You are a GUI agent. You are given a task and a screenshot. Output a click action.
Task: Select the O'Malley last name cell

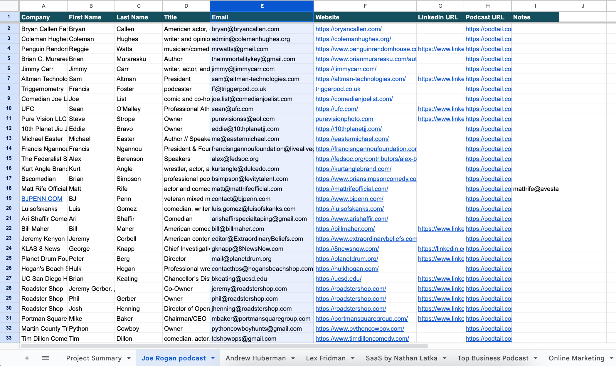tap(139, 109)
